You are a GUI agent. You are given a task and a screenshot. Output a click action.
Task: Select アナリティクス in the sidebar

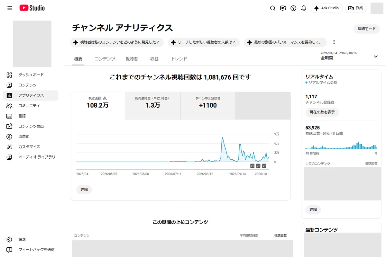point(31,95)
